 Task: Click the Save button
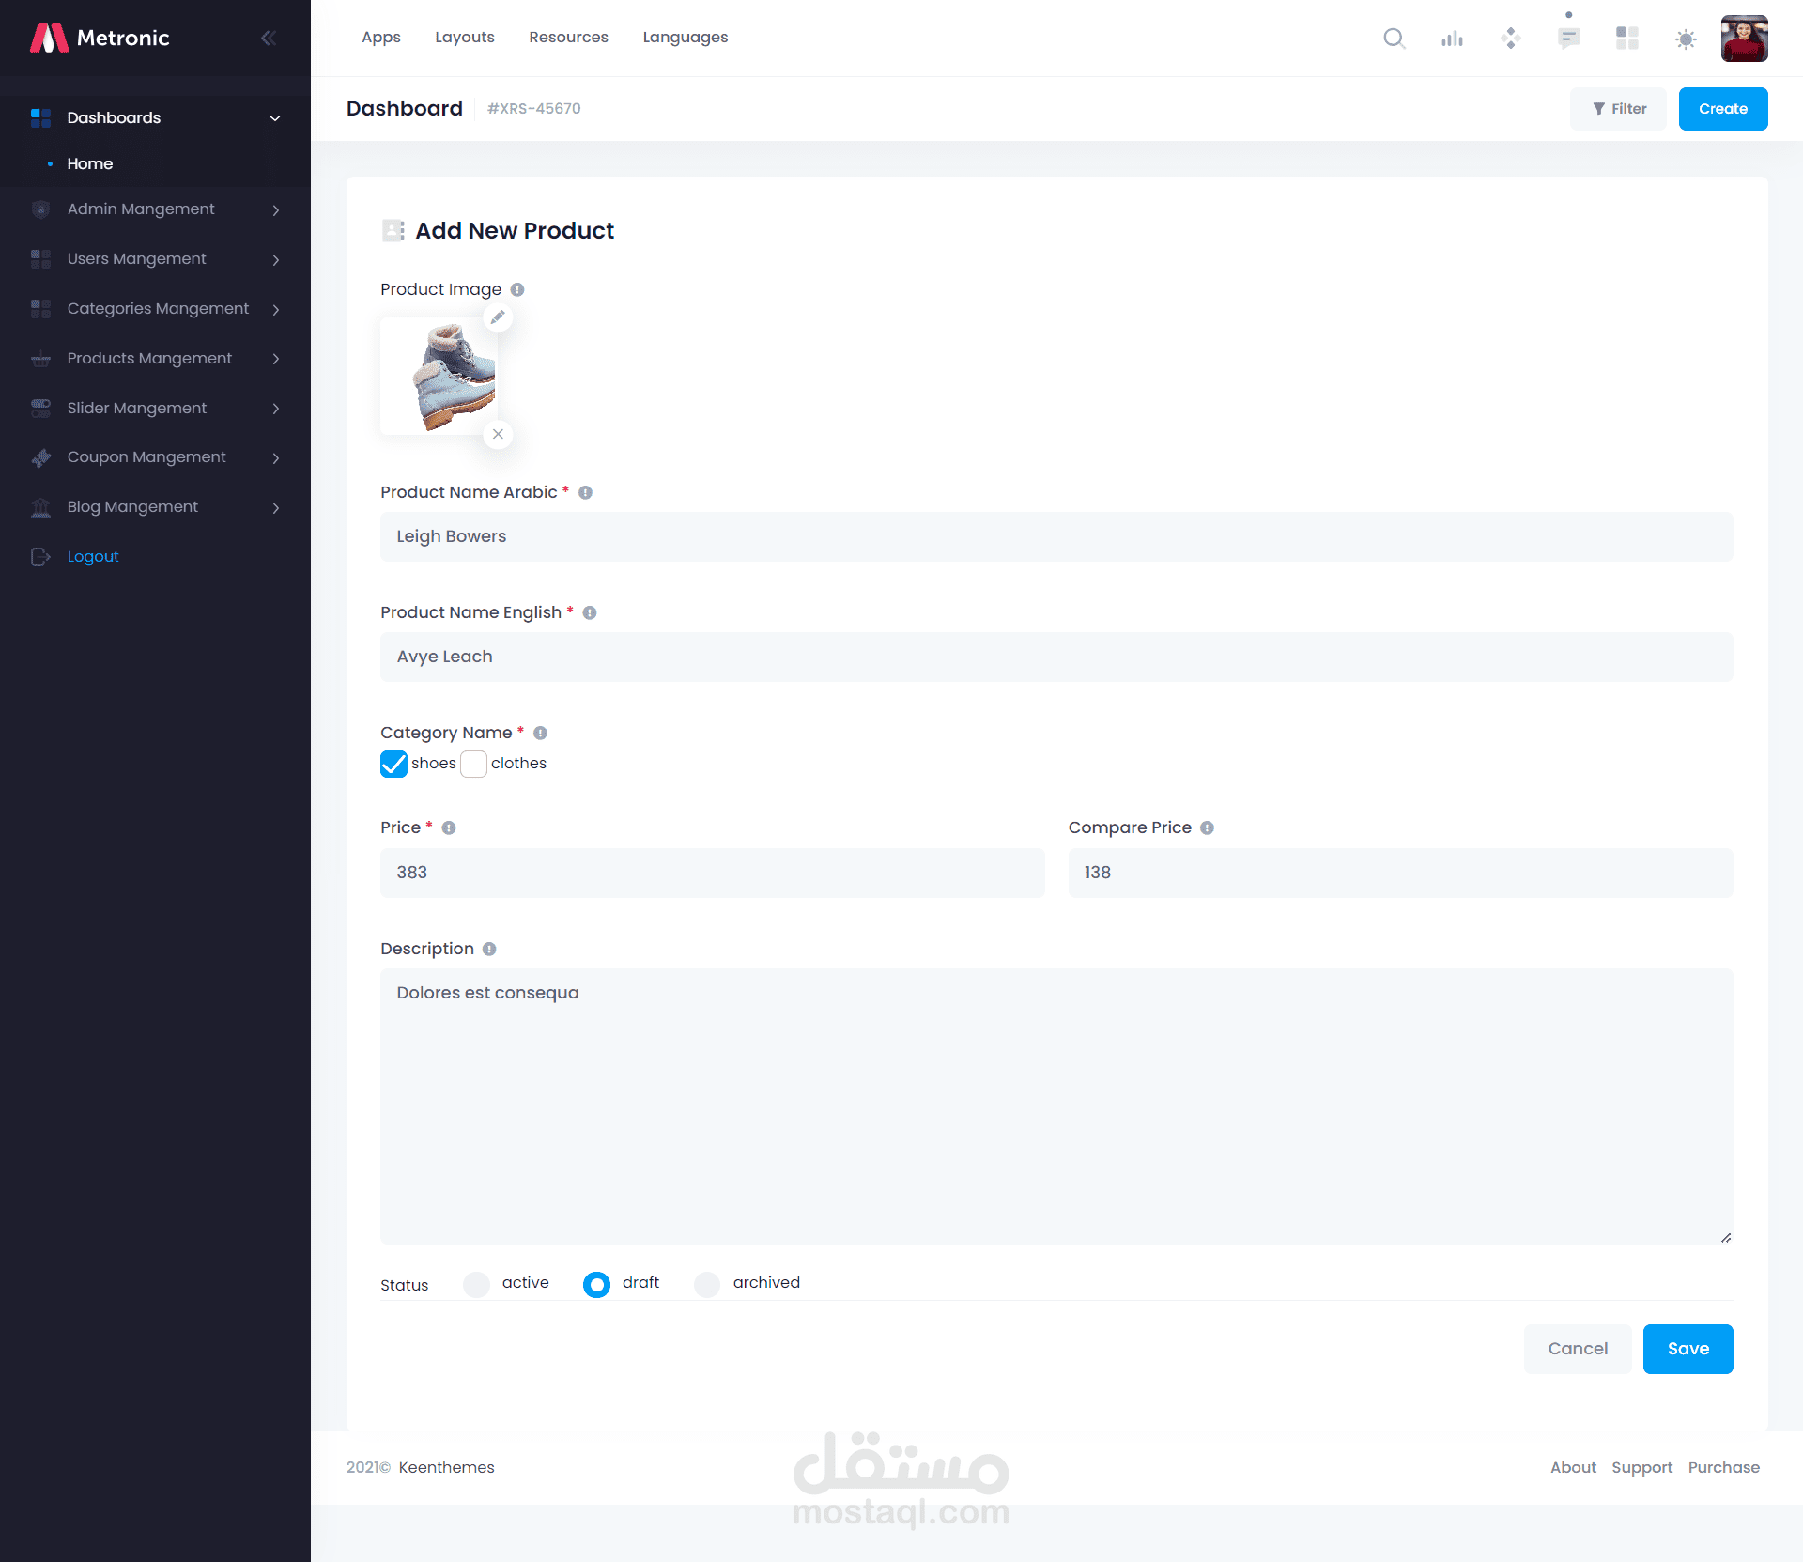[x=1687, y=1349]
